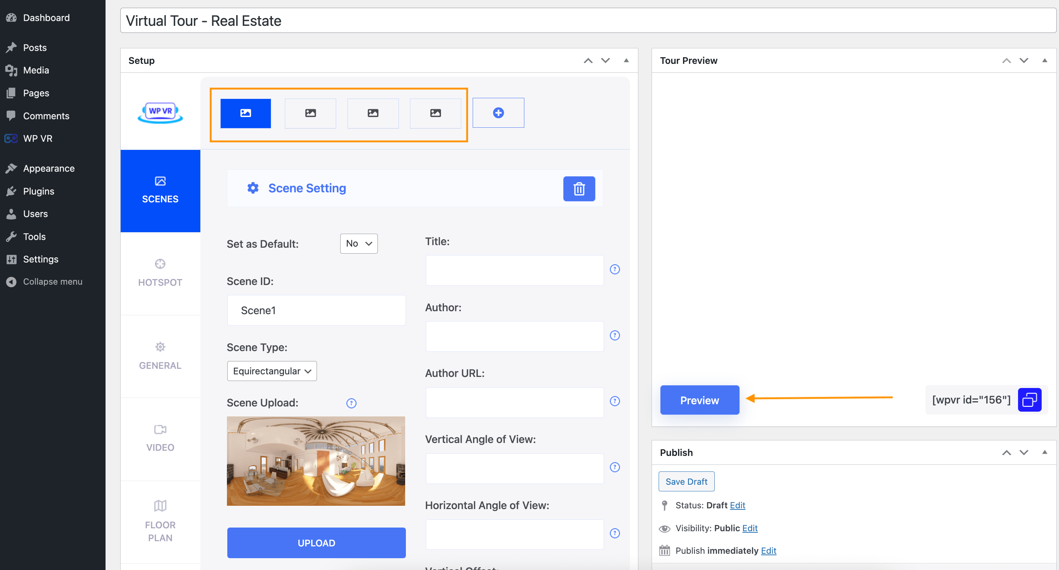The image size is (1059, 570).
Task: Click the Floor Plan panel icon
Action: tap(160, 519)
